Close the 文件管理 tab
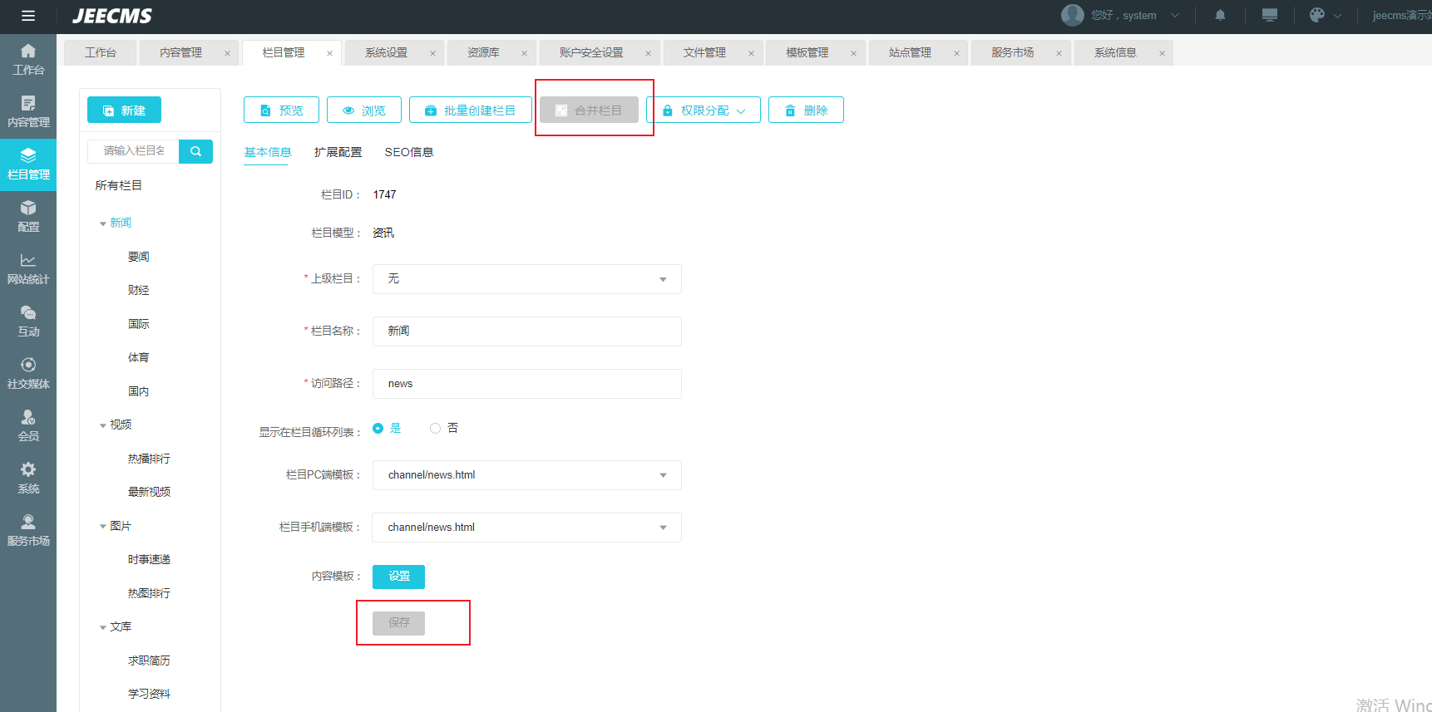 click(751, 53)
